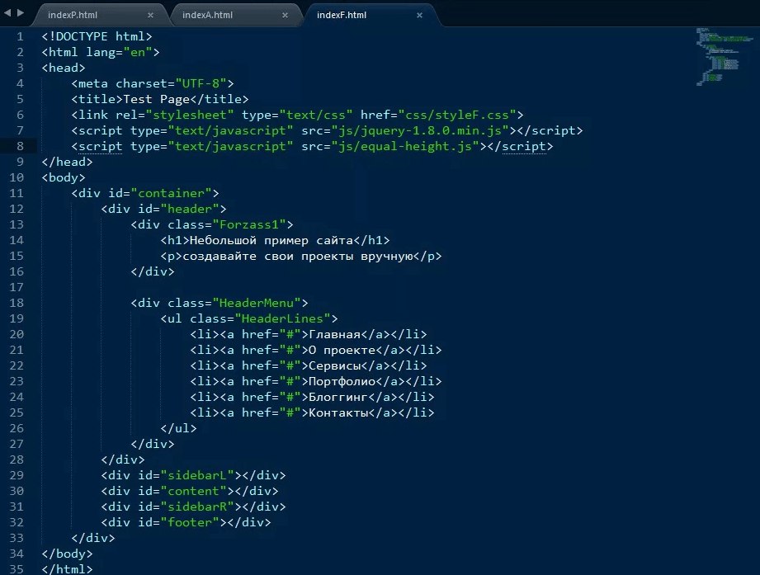Select the active indexF.html tab
The image size is (760, 575).
tap(342, 15)
